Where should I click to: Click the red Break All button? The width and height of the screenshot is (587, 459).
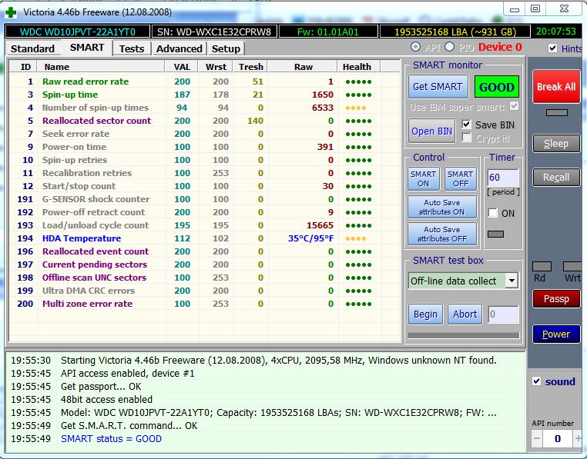click(555, 87)
